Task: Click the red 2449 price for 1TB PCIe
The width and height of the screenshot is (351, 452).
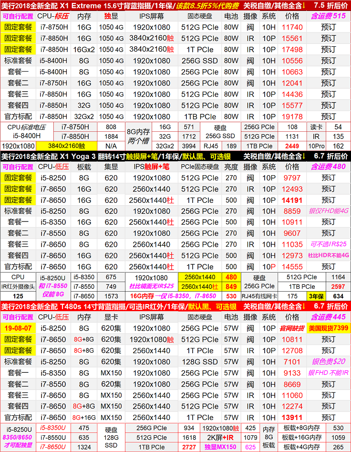Action: tap(292, 146)
